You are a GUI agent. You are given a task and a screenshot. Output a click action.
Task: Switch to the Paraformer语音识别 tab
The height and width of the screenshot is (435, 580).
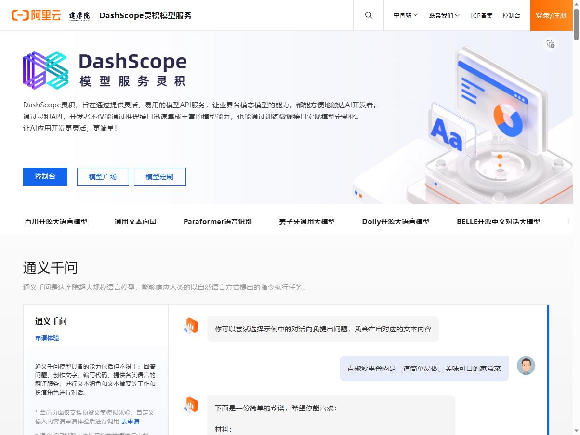tap(218, 222)
